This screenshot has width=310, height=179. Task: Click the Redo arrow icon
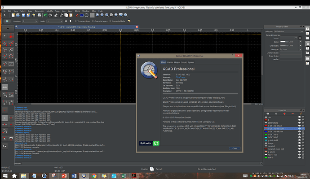[x=51, y=15]
